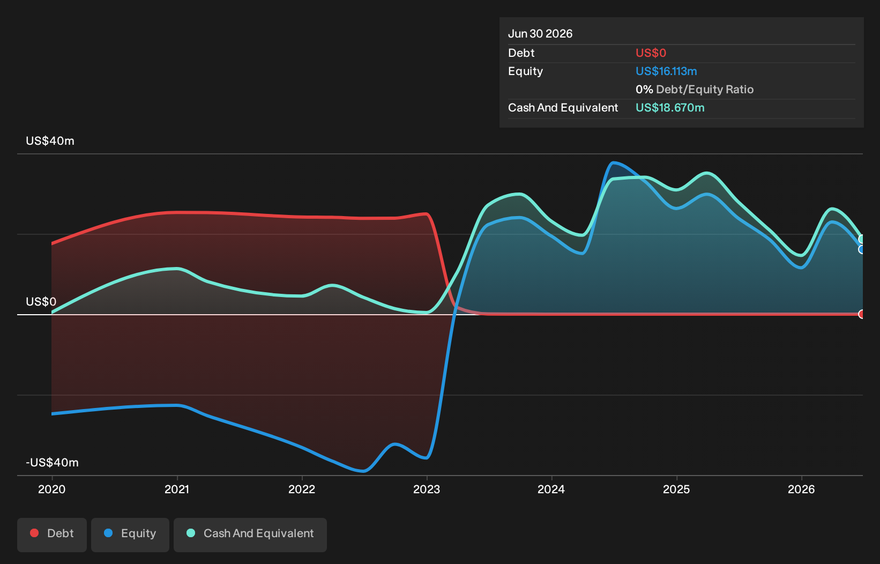
Task: Select the red Debt endpoint marker
Action: (861, 314)
